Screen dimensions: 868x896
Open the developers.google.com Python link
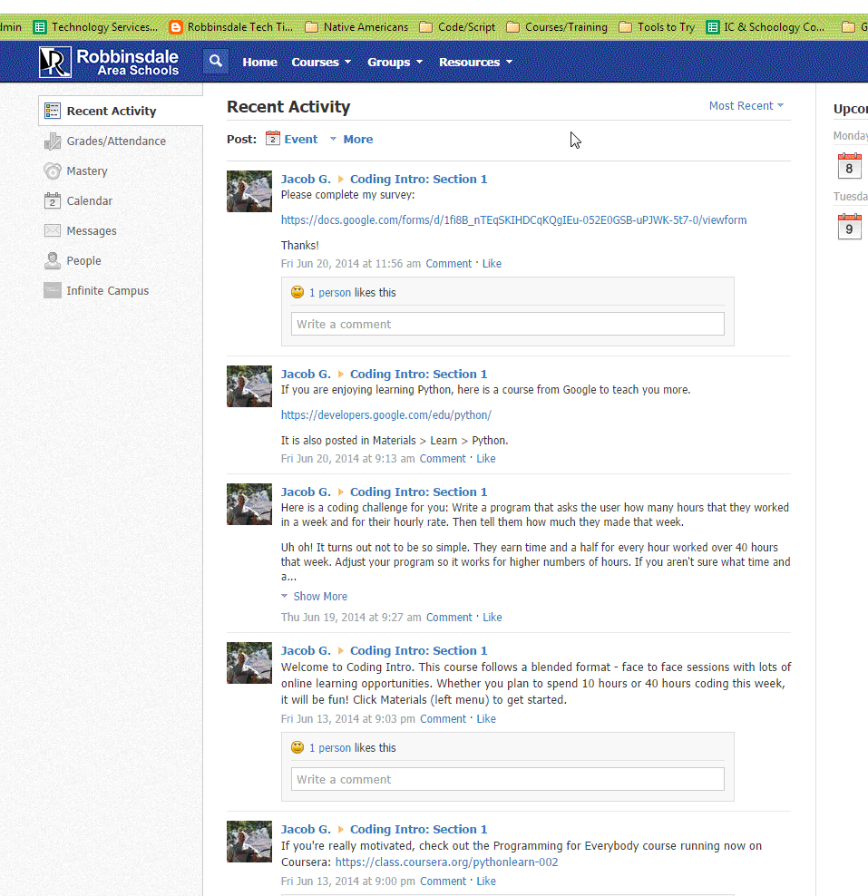pos(385,414)
